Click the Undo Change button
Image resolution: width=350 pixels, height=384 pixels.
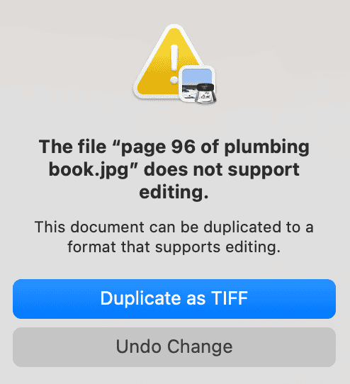click(x=174, y=347)
